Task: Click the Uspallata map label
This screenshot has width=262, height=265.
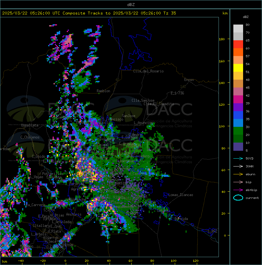Action: (30, 125)
